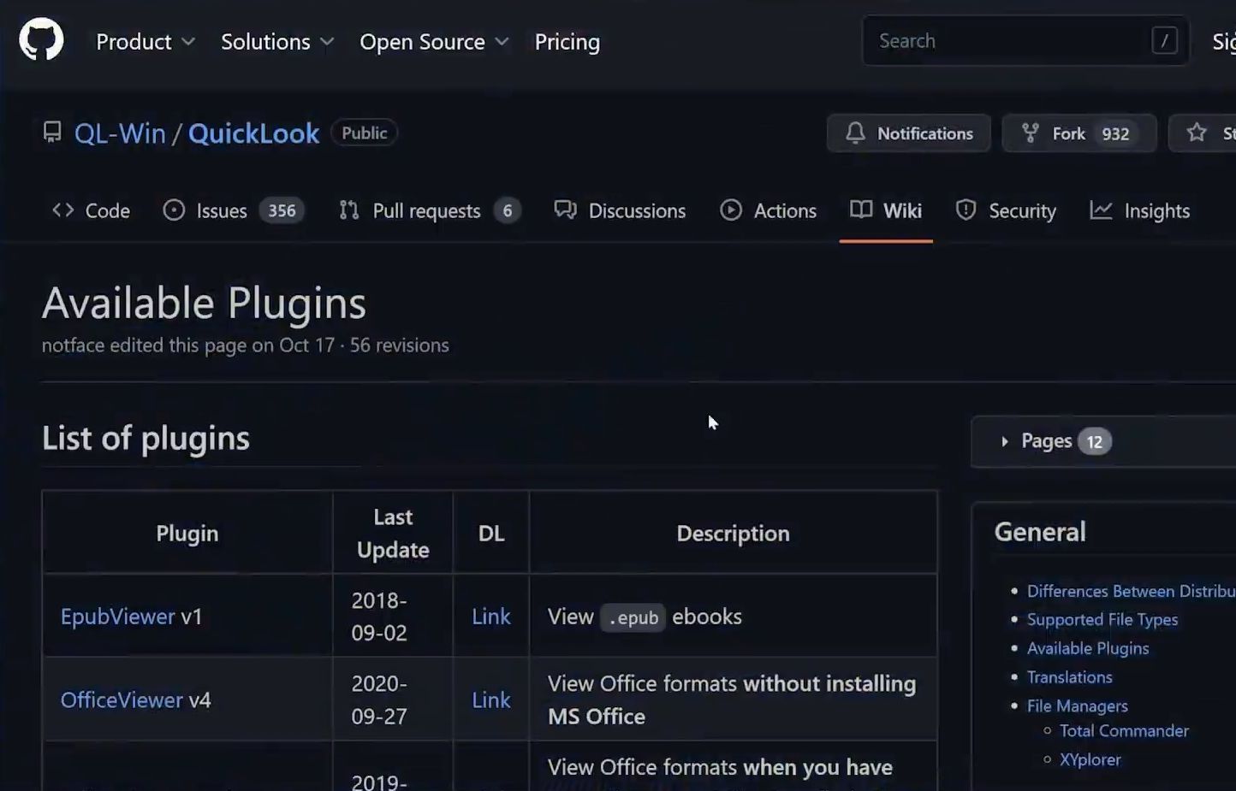Fork the repository
Viewport: 1236px width, 791px height.
(1079, 133)
